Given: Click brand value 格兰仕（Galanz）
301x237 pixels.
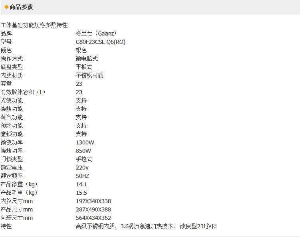Looking at the screenshot, I should click(96, 34).
